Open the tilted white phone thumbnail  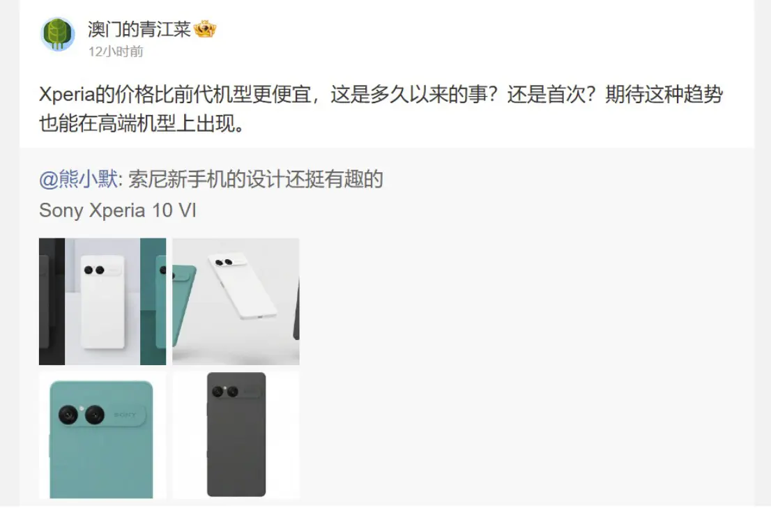pyautogui.click(x=236, y=302)
